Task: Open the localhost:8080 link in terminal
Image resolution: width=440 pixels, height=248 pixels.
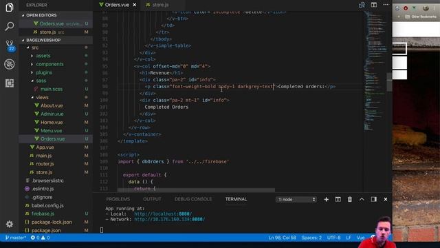Action: click(163, 214)
